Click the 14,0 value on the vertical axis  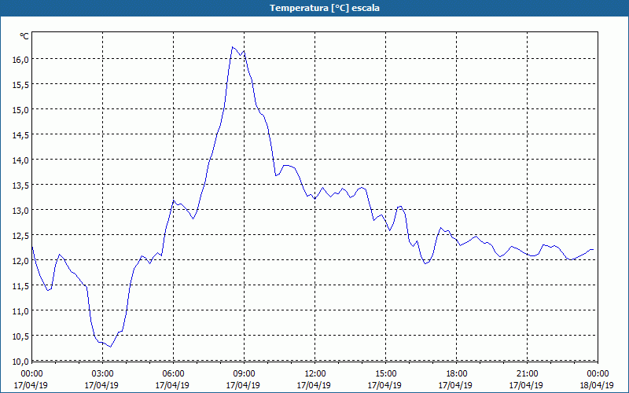point(21,160)
